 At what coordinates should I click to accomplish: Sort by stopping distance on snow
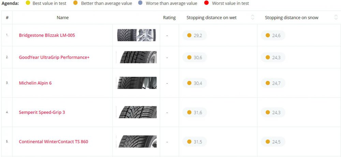click(x=336, y=18)
